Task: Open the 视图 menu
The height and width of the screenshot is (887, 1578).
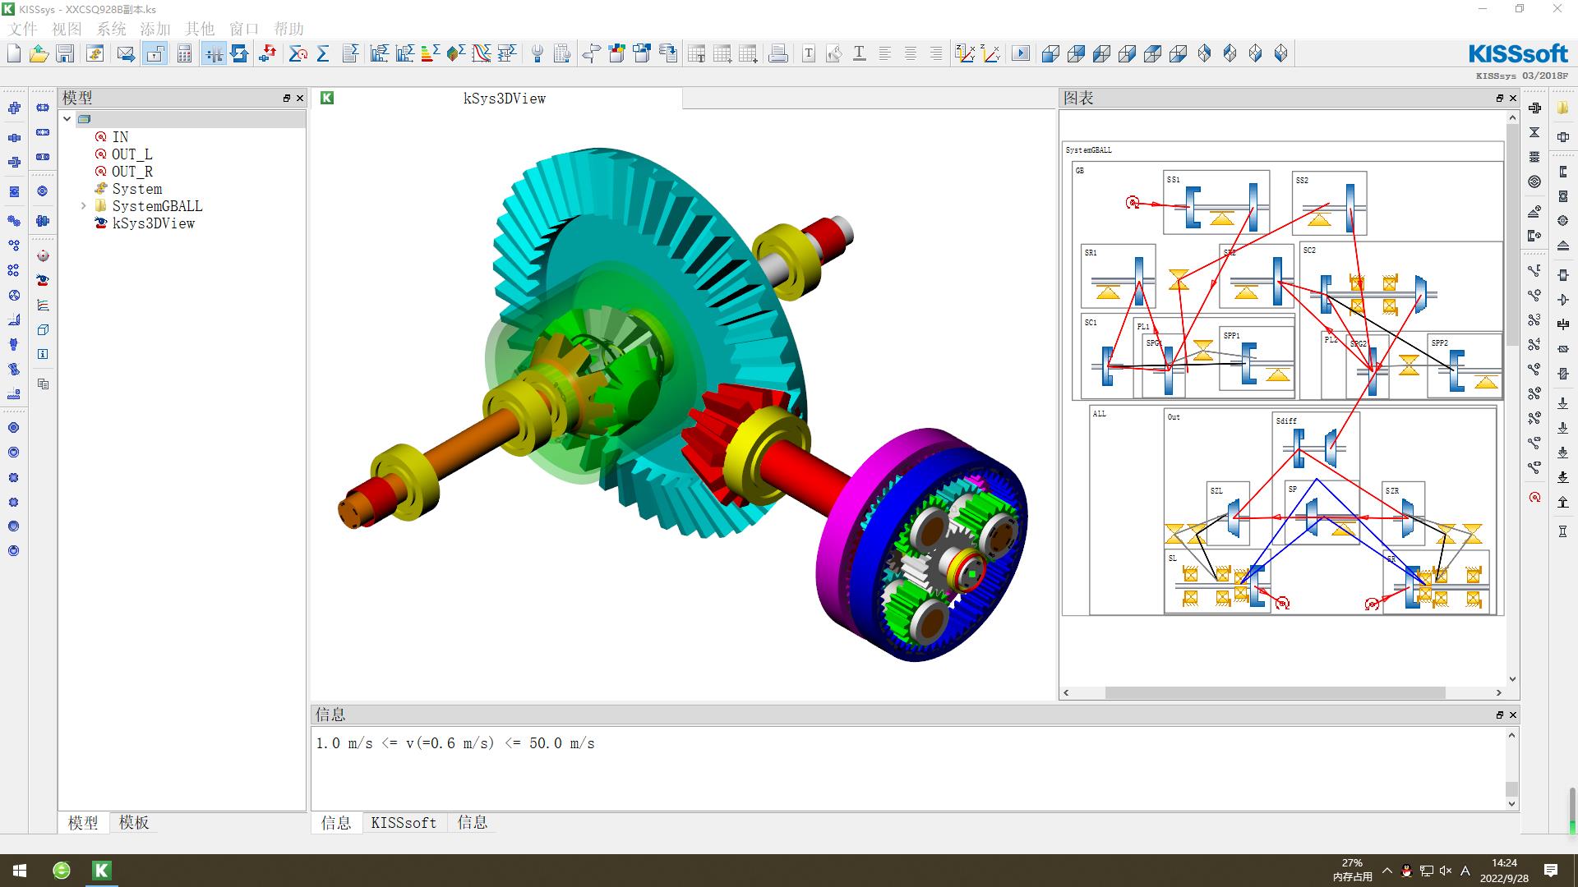Action: coord(67,29)
